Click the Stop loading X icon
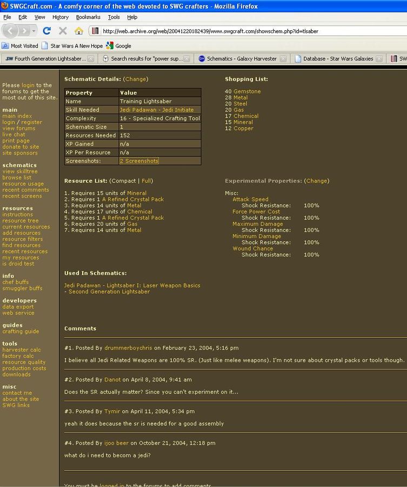Image resolution: width=407 pixels, height=487 pixels. point(63,31)
